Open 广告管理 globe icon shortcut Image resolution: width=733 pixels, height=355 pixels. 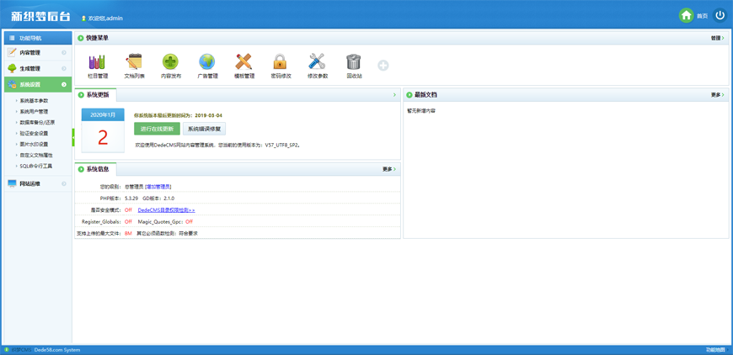(x=206, y=61)
